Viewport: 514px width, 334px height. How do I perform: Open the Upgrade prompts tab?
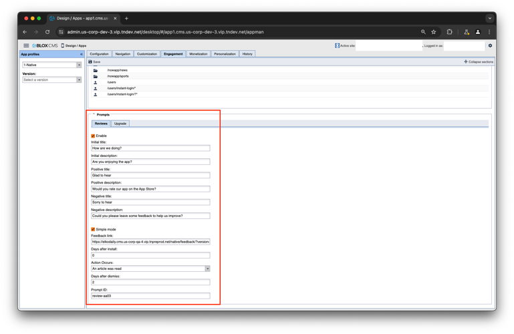(x=120, y=124)
